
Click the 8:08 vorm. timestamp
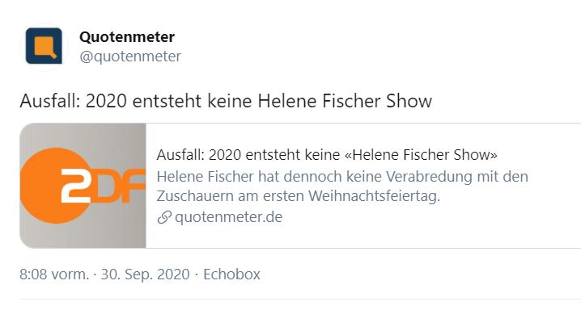pos(54,274)
